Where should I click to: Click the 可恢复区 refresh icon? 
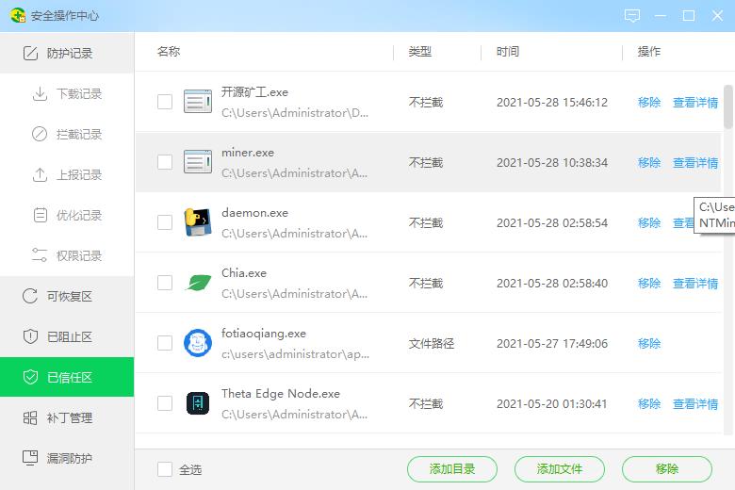pyautogui.click(x=30, y=296)
